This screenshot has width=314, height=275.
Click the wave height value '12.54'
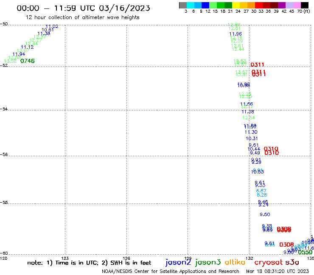(x=249, y=118)
